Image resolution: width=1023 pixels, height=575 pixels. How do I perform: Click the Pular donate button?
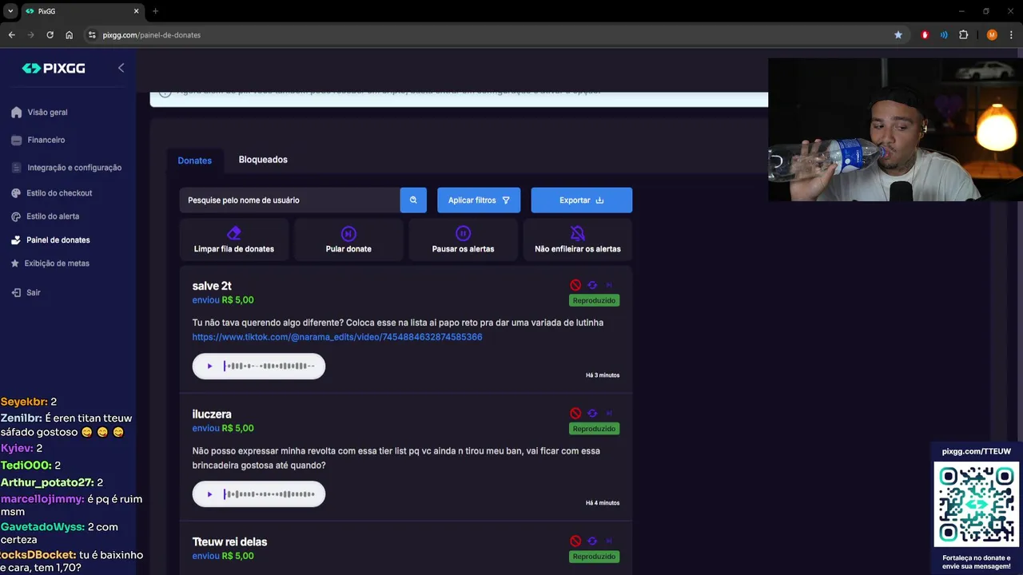tap(348, 240)
